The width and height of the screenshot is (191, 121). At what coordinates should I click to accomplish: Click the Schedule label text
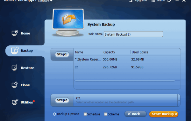coord(94,114)
